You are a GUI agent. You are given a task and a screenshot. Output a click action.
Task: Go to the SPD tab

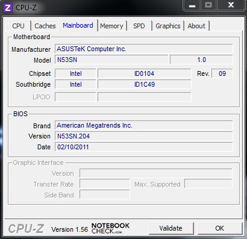[x=139, y=26]
